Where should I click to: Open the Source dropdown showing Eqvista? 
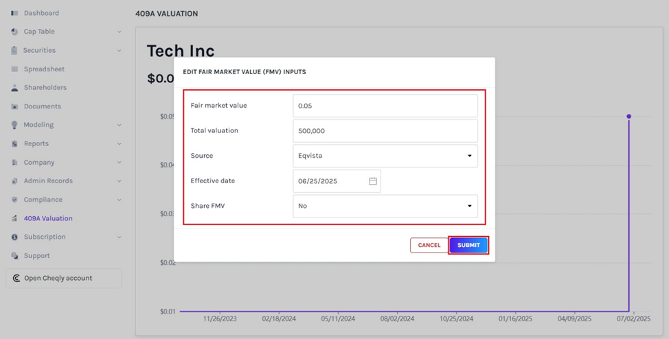tap(385, 156)
